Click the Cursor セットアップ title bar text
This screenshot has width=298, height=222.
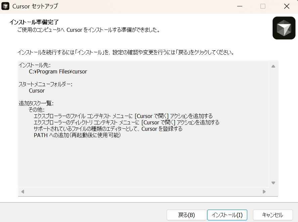35,6
